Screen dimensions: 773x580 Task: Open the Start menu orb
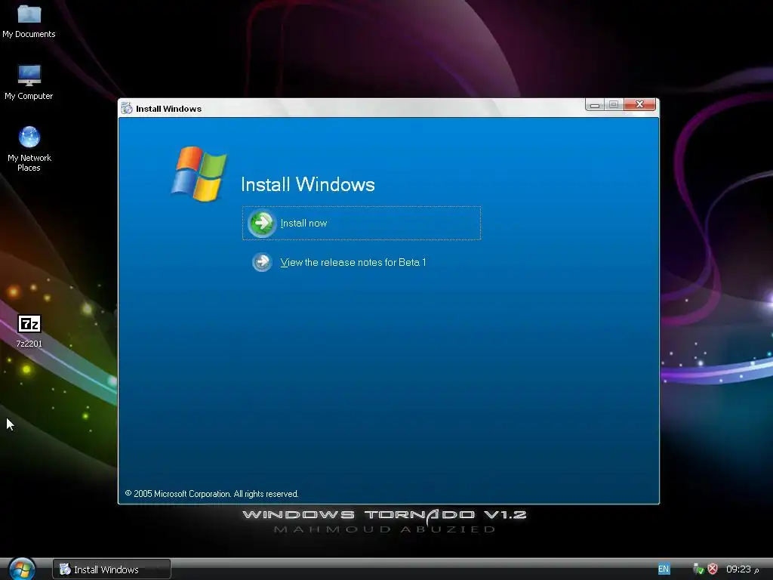[22, 569]
